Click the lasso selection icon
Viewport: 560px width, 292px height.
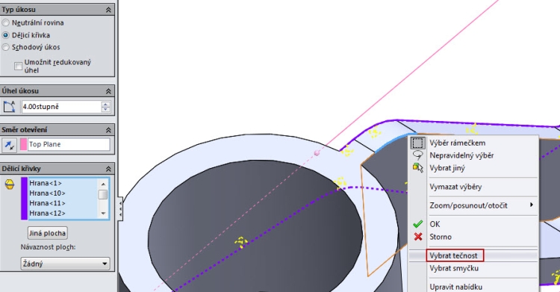coord(417,155)
